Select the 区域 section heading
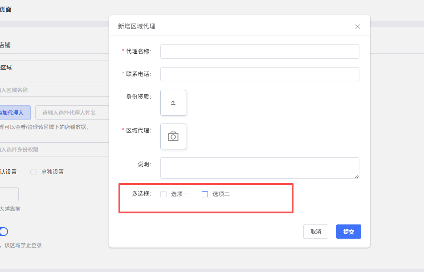This screenshot has height=272, width=424. pos(6,68)
